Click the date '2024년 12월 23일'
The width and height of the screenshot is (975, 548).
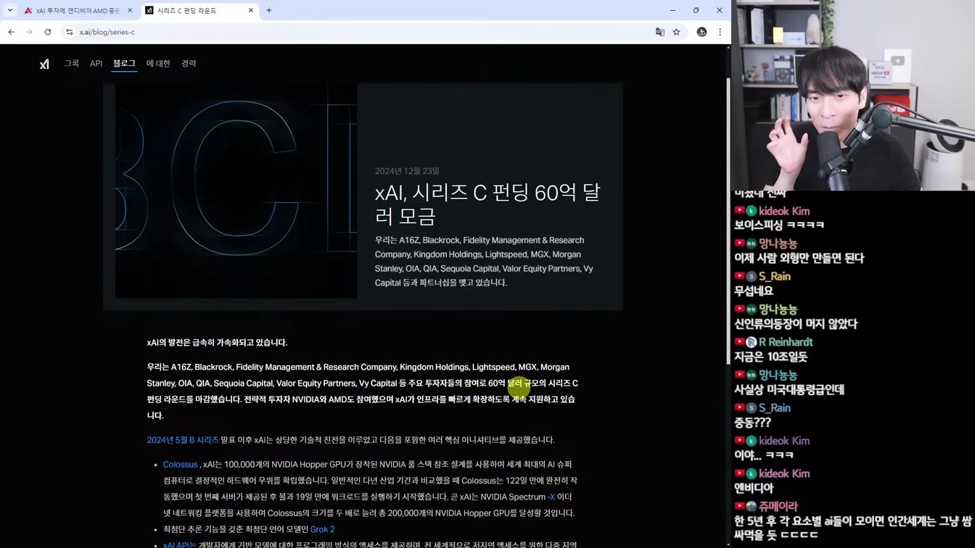click(x=407, y=171)
